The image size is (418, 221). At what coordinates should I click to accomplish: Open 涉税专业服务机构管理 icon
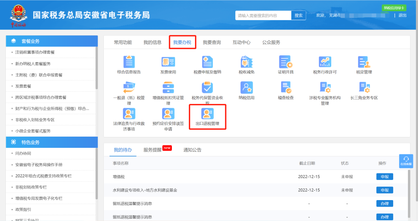[325, 87]
